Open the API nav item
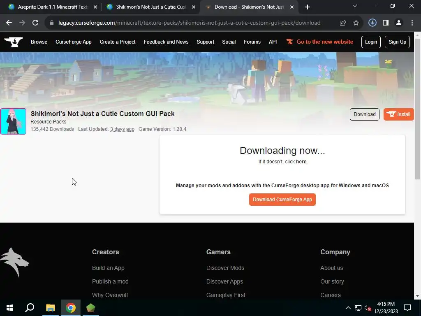 pos(273,42)
